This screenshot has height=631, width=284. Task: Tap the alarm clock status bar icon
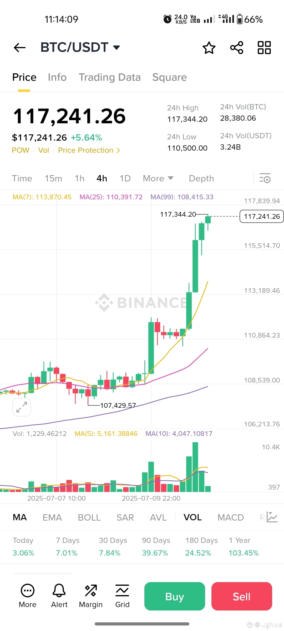point(168,19)
